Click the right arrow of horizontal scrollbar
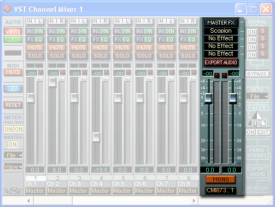This screenshot has width=275, height=207. [x=194, y=201]
